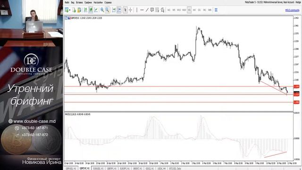Select the horizontal line drawing tool
The image size is (302, 170).
coord(142,10)
